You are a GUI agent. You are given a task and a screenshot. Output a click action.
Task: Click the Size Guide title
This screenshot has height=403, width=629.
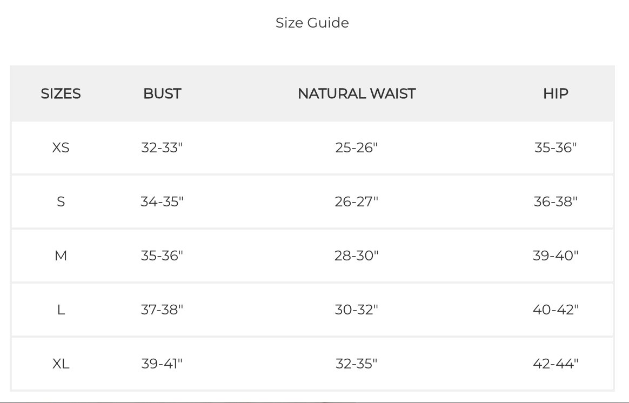pos(312,23)
